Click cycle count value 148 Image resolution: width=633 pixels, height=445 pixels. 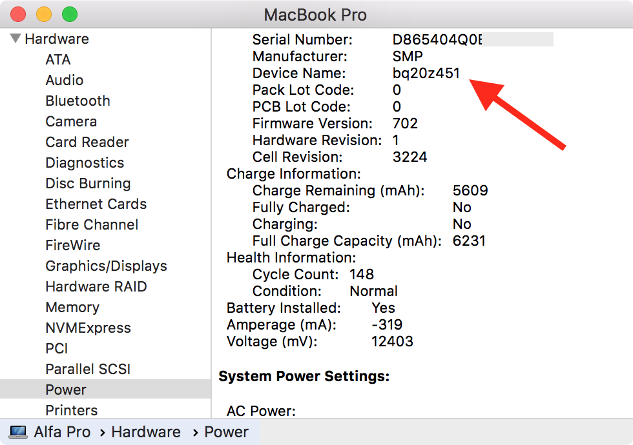362,275
